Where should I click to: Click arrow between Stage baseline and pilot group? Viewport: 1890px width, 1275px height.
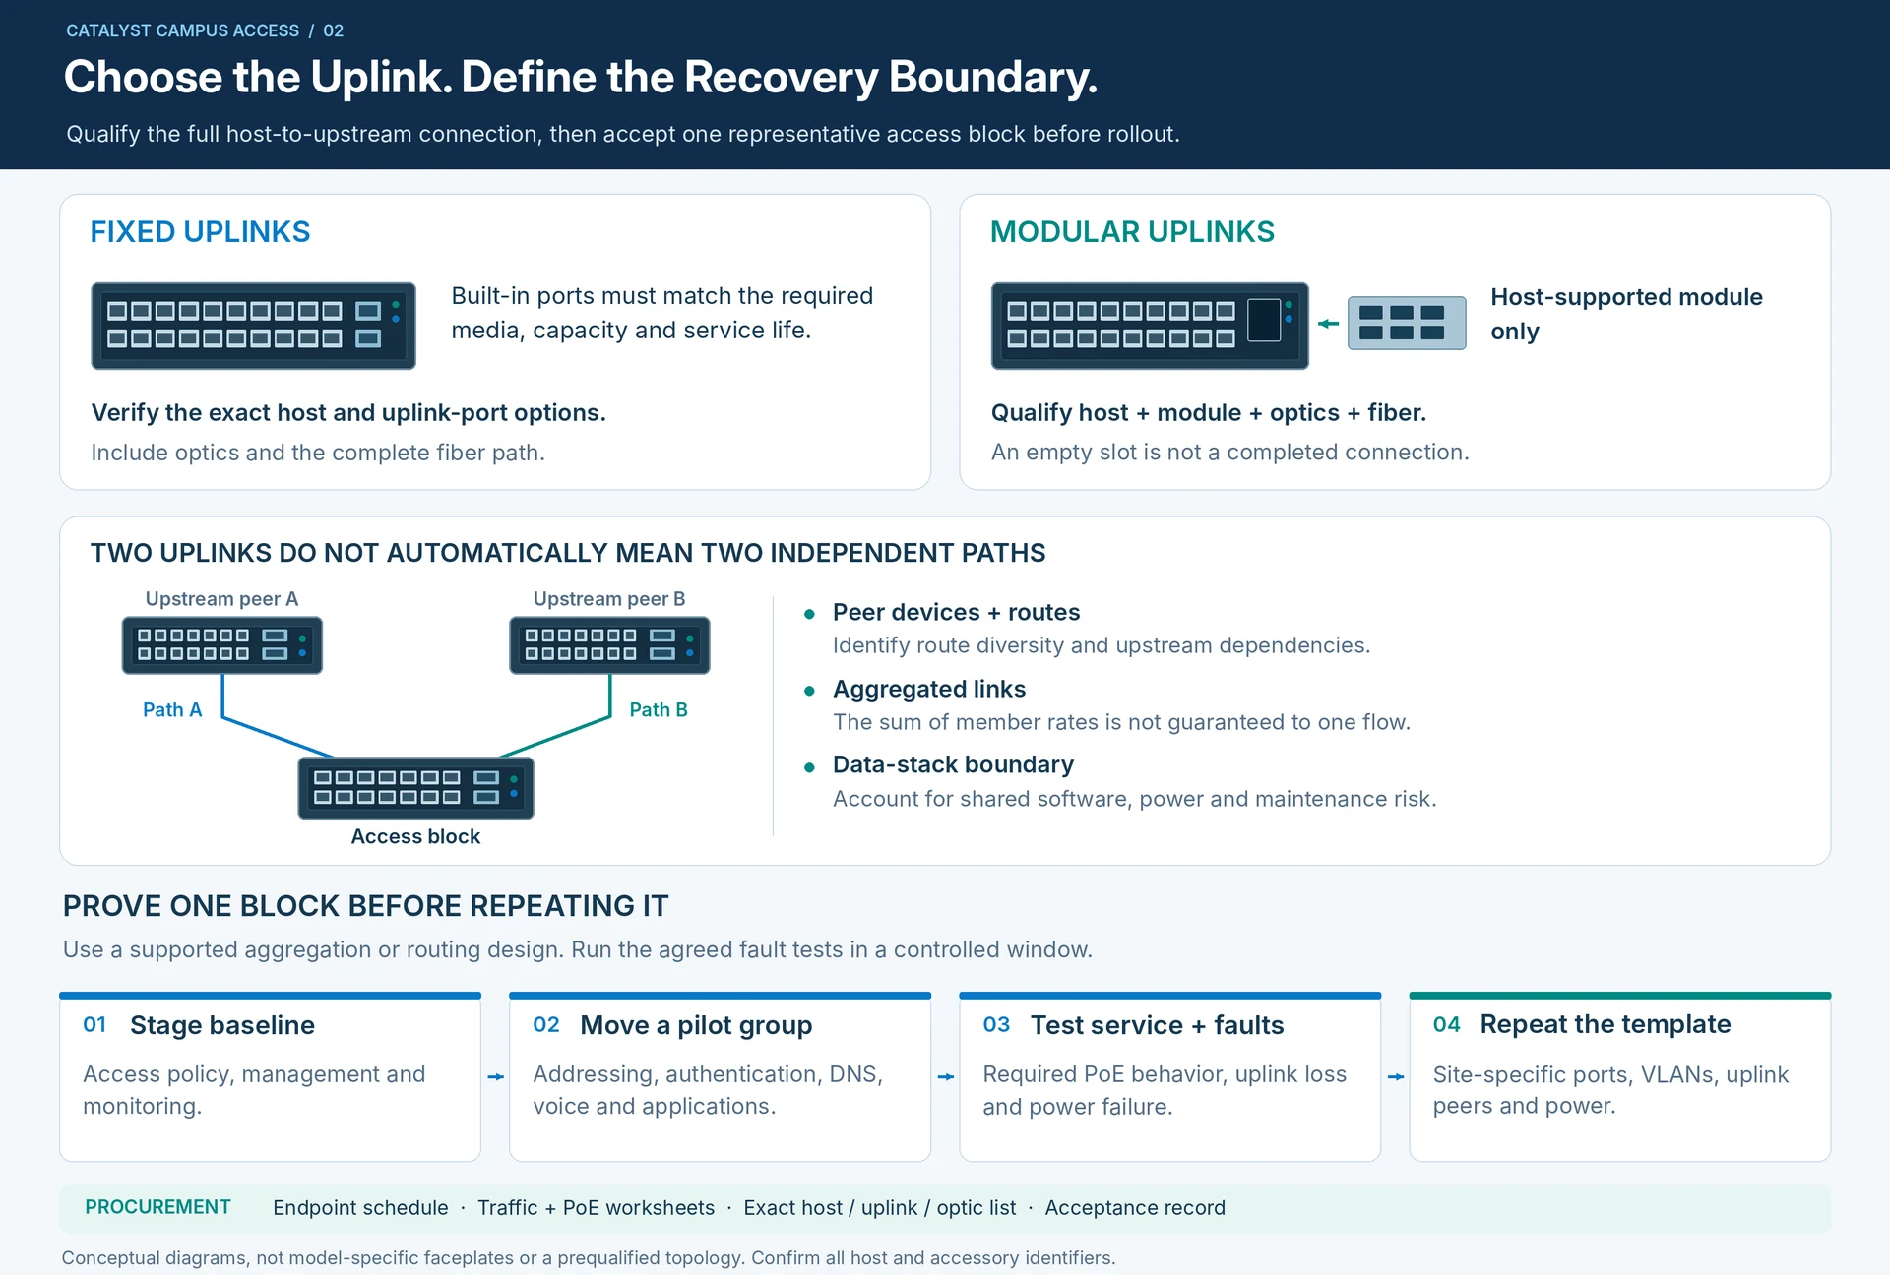point(495,1077)
